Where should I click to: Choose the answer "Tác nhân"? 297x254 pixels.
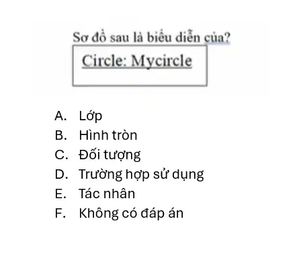(107, 194)
